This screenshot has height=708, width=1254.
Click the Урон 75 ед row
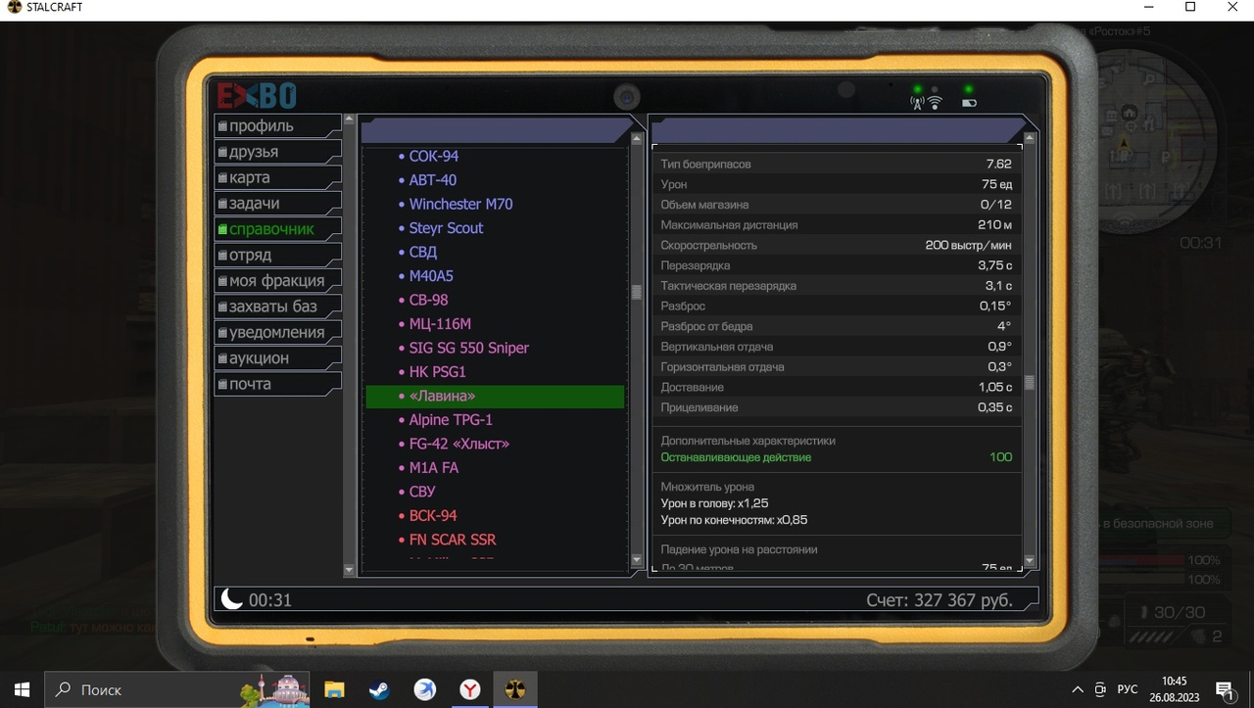point(837,184)
